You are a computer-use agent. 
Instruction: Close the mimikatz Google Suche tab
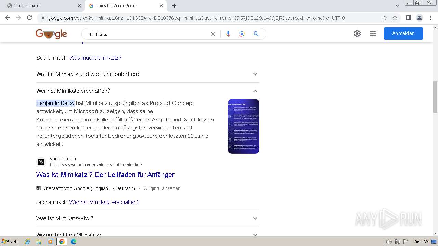point(161,6)
